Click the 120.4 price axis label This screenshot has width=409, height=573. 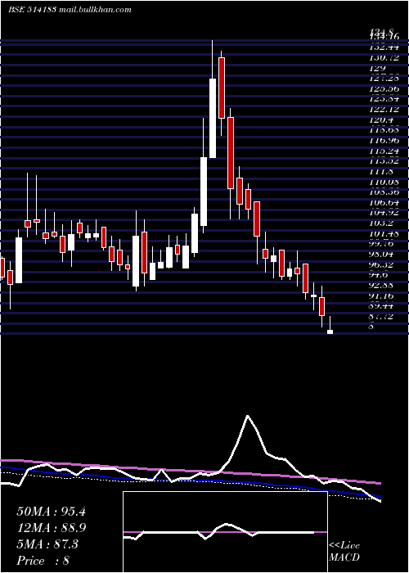click(381, 120)
